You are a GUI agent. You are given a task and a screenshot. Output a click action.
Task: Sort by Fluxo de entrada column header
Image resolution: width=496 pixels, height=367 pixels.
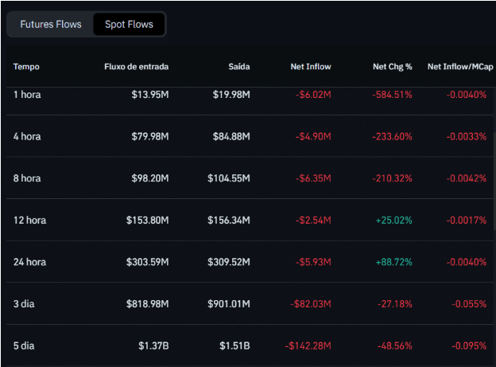[x=136, y=66]
